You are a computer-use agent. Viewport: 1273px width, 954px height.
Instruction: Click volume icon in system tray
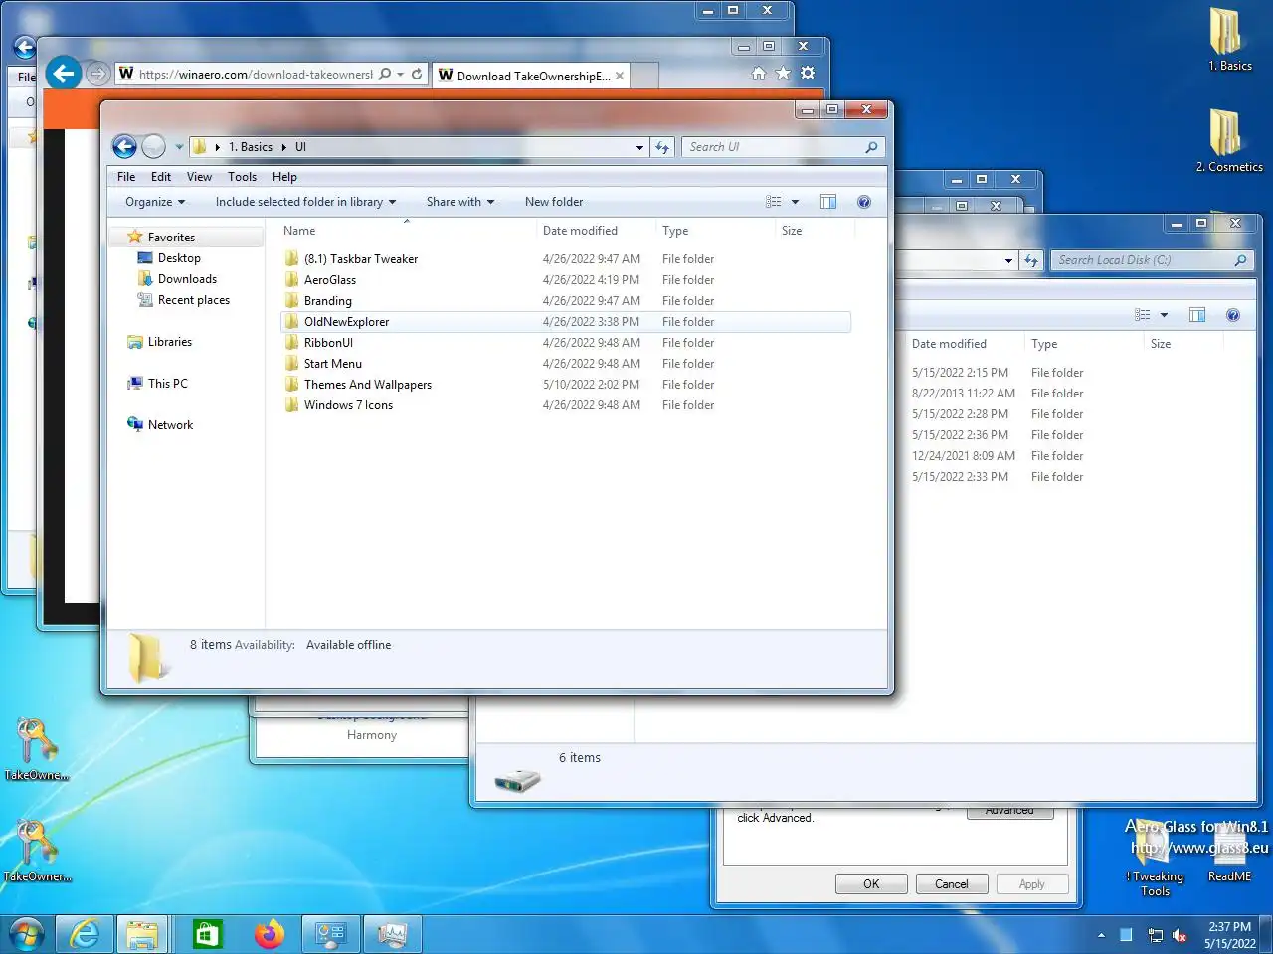(1180, 935)
